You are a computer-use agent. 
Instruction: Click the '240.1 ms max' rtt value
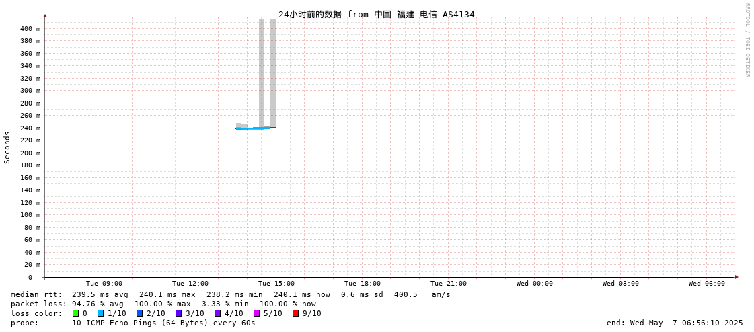tap(167, 294)
